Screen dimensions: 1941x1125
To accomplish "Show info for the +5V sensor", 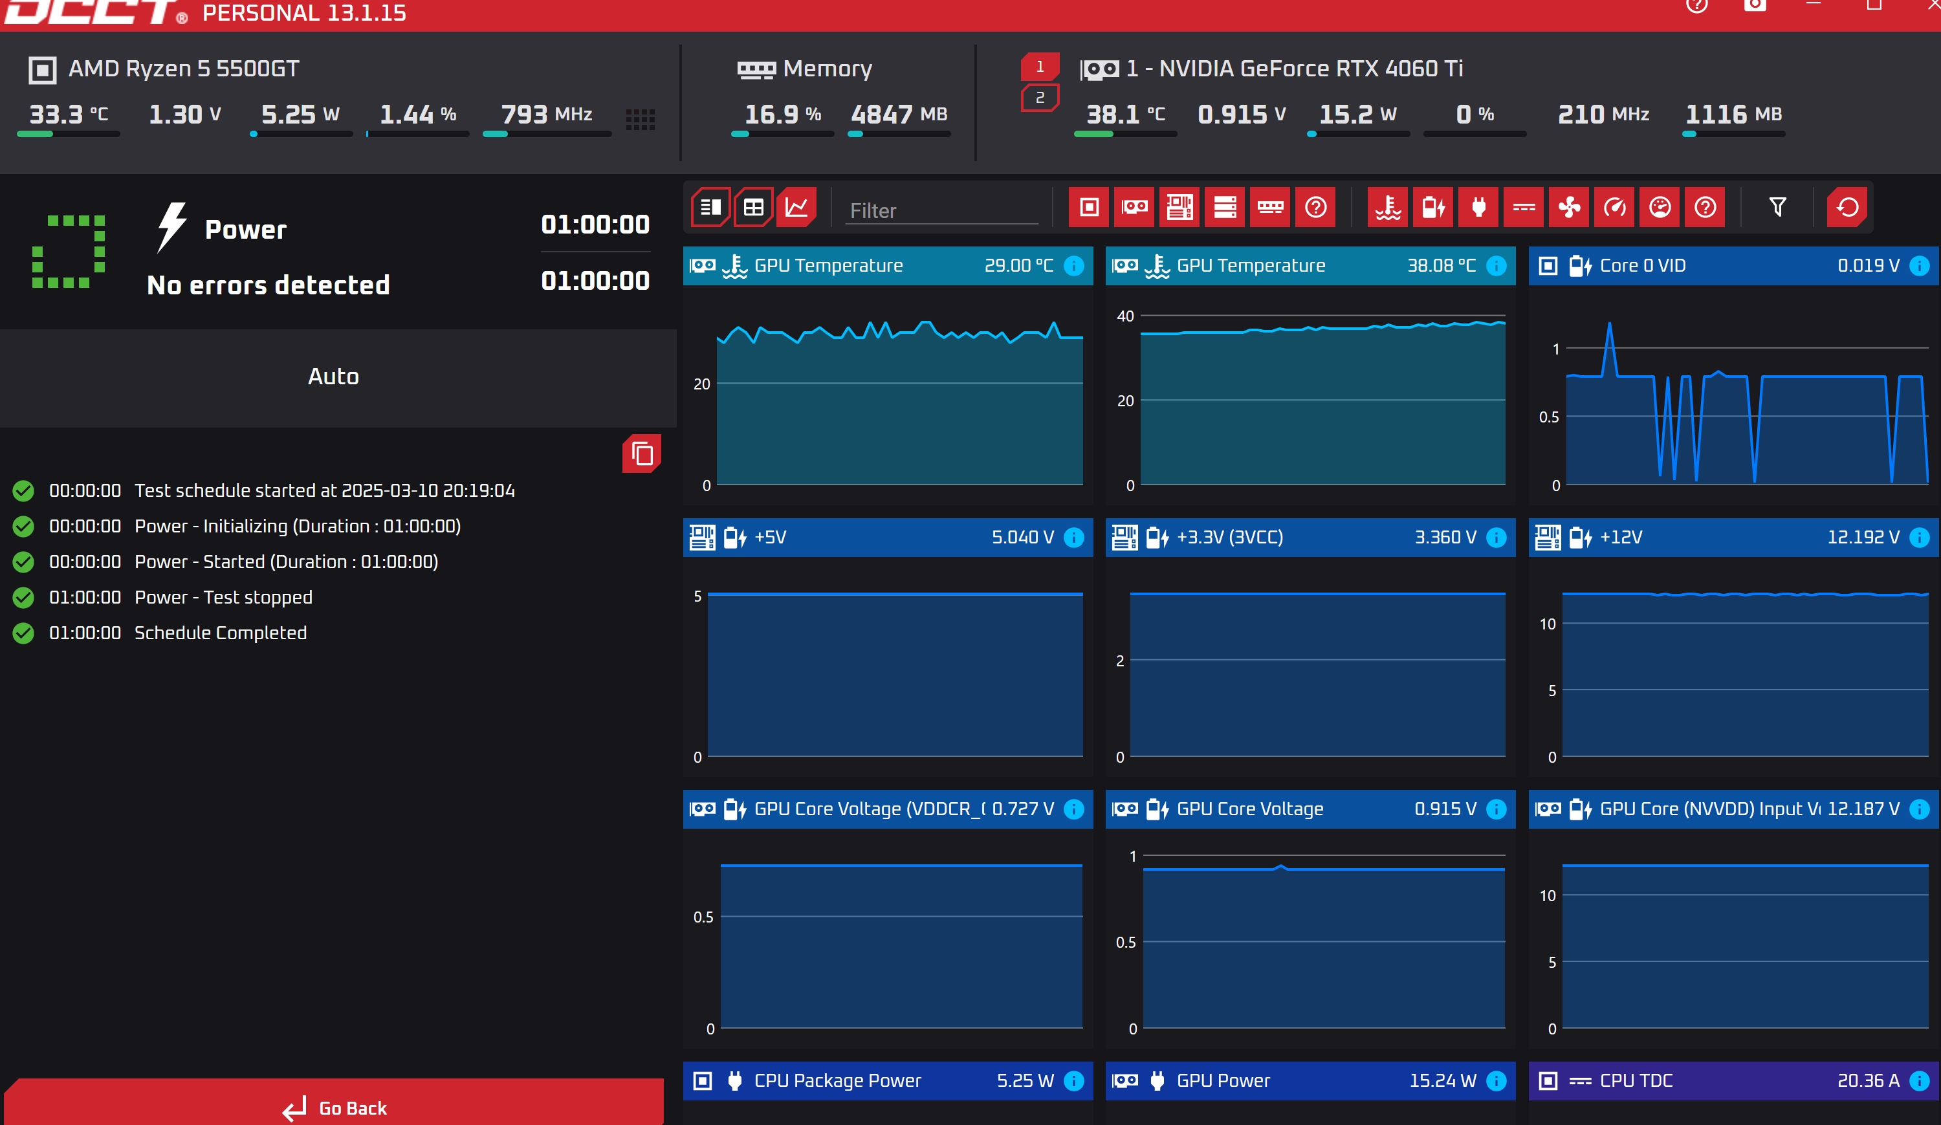I will coord(1074,538).
